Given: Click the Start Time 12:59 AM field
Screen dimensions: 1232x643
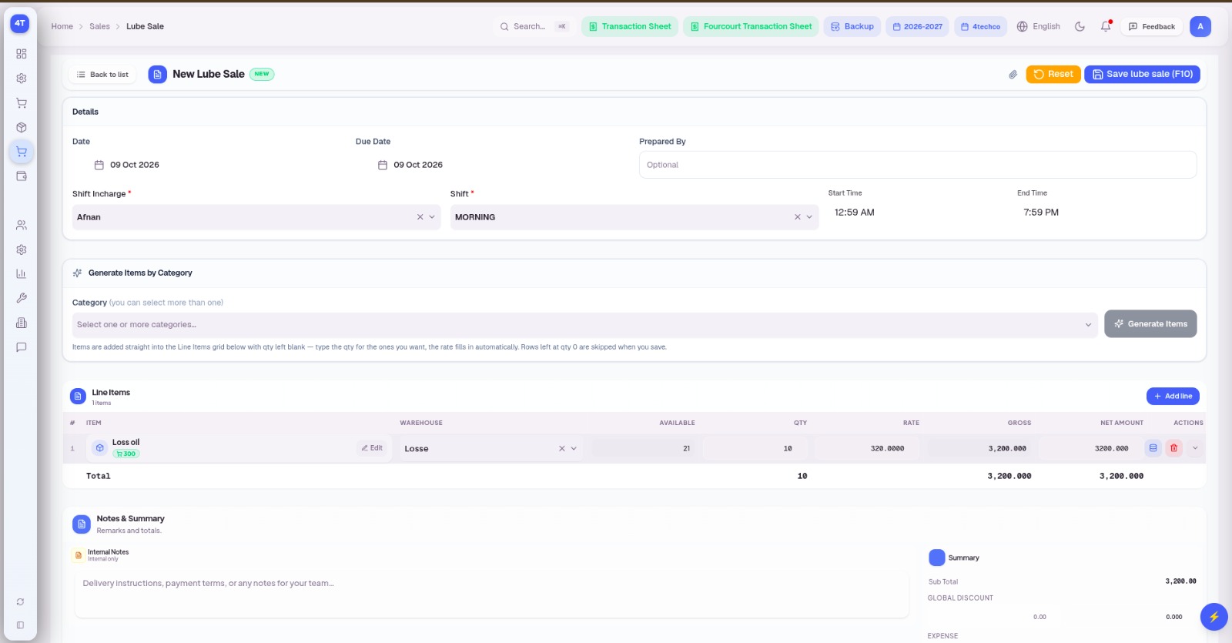Looking at the screenshot, I should click(x=855, y=213).
